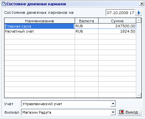The image size is (145, 119).
Task: Select the Расчетный счет row
Action: [x=70, y=31]
